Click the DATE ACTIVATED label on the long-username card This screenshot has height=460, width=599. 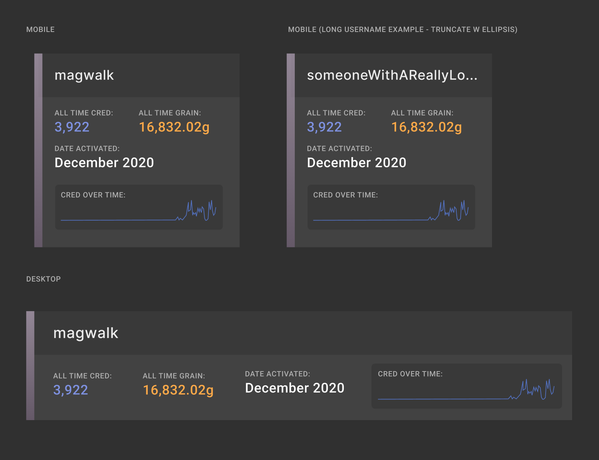coord(339,148)
